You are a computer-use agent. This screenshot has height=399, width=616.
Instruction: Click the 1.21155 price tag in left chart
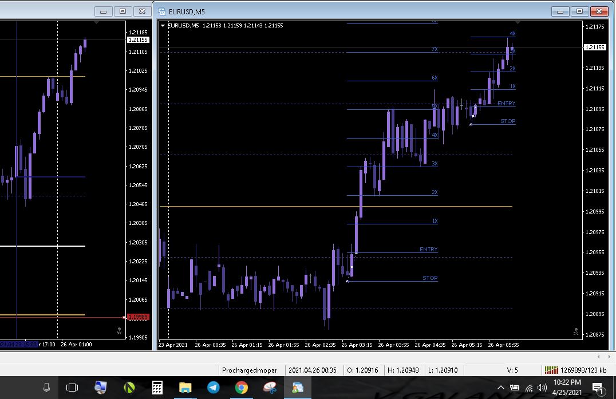[x=138, y=39]
